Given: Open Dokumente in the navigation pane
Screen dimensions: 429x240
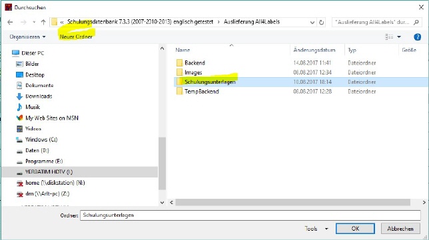Looking at the screenshot, I should 39,85.
